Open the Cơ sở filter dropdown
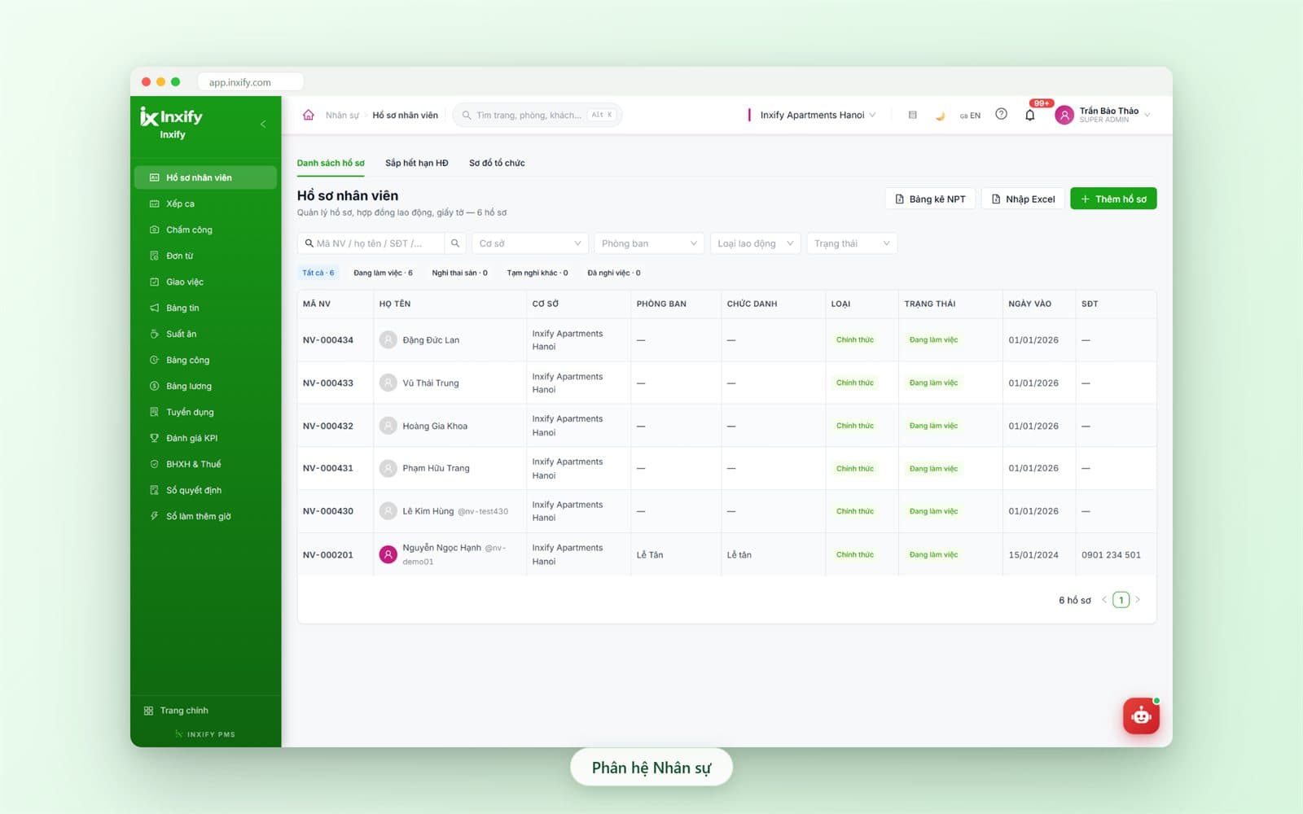Screen dimensions: 1303x814 point(530,243)
